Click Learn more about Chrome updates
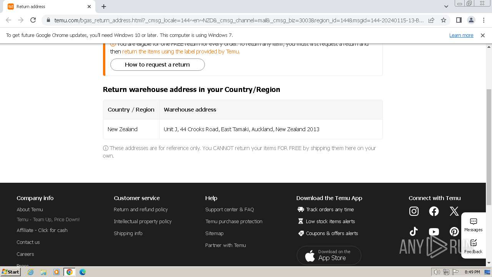This screenshot has width=492, height=277. click(461, 35)
